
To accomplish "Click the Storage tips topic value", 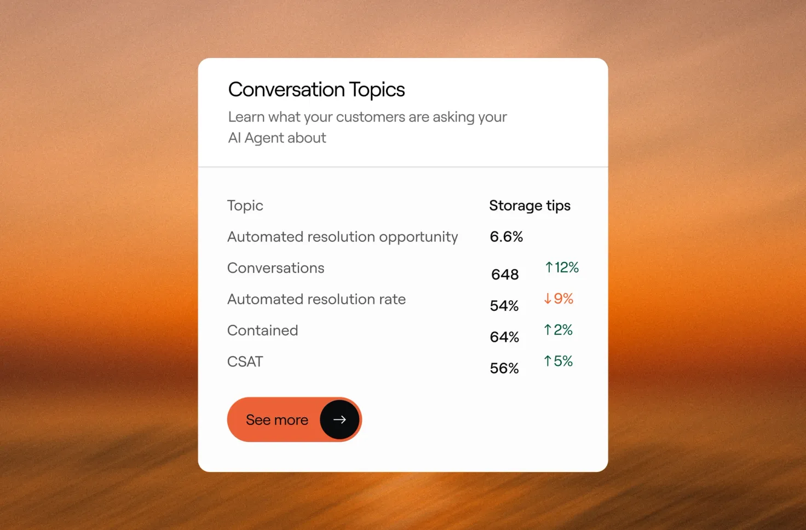I will pos(529,206).
